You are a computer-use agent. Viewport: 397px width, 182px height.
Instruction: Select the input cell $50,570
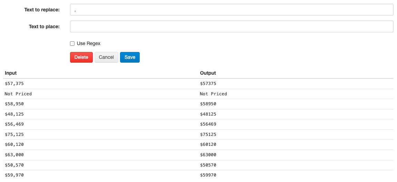tap(14, 165)
